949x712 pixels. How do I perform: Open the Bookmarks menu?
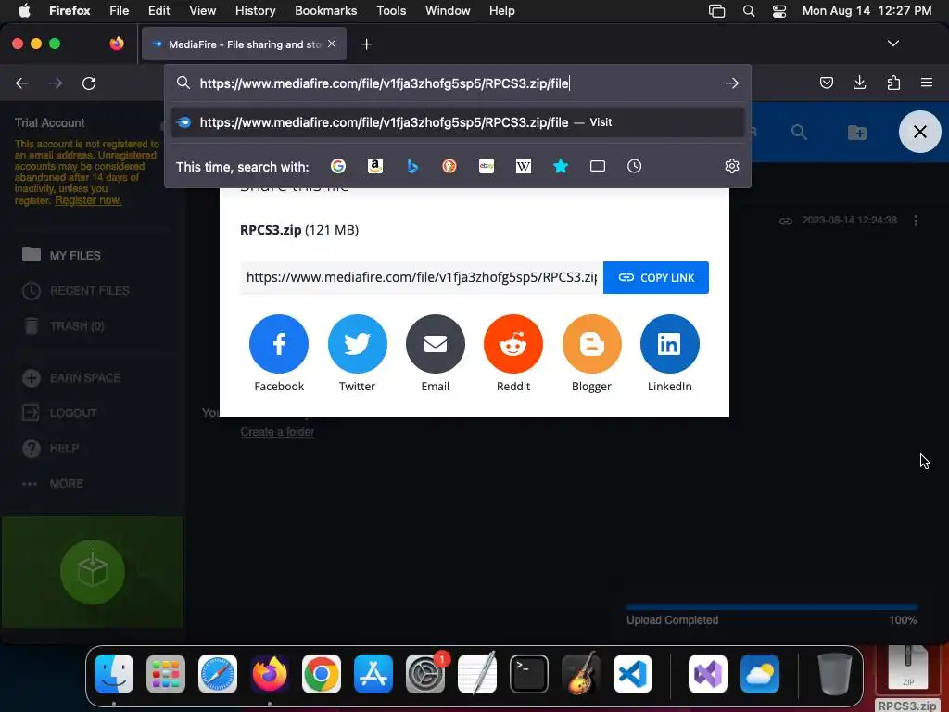(x=325, y=10)
